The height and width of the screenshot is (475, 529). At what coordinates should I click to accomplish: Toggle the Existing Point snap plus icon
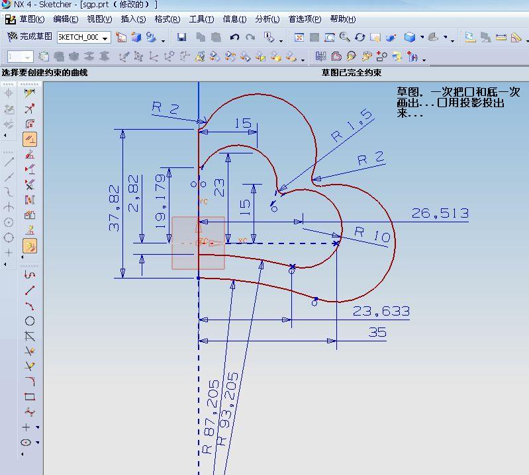(9, 253)
